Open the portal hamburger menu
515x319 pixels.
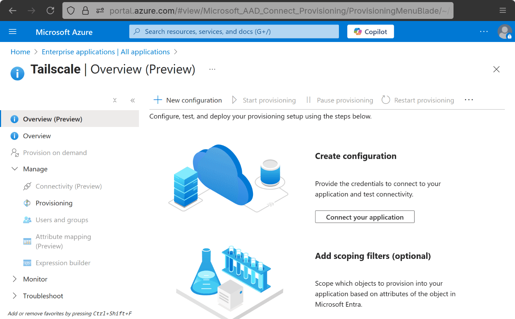(x=13, y=31)
